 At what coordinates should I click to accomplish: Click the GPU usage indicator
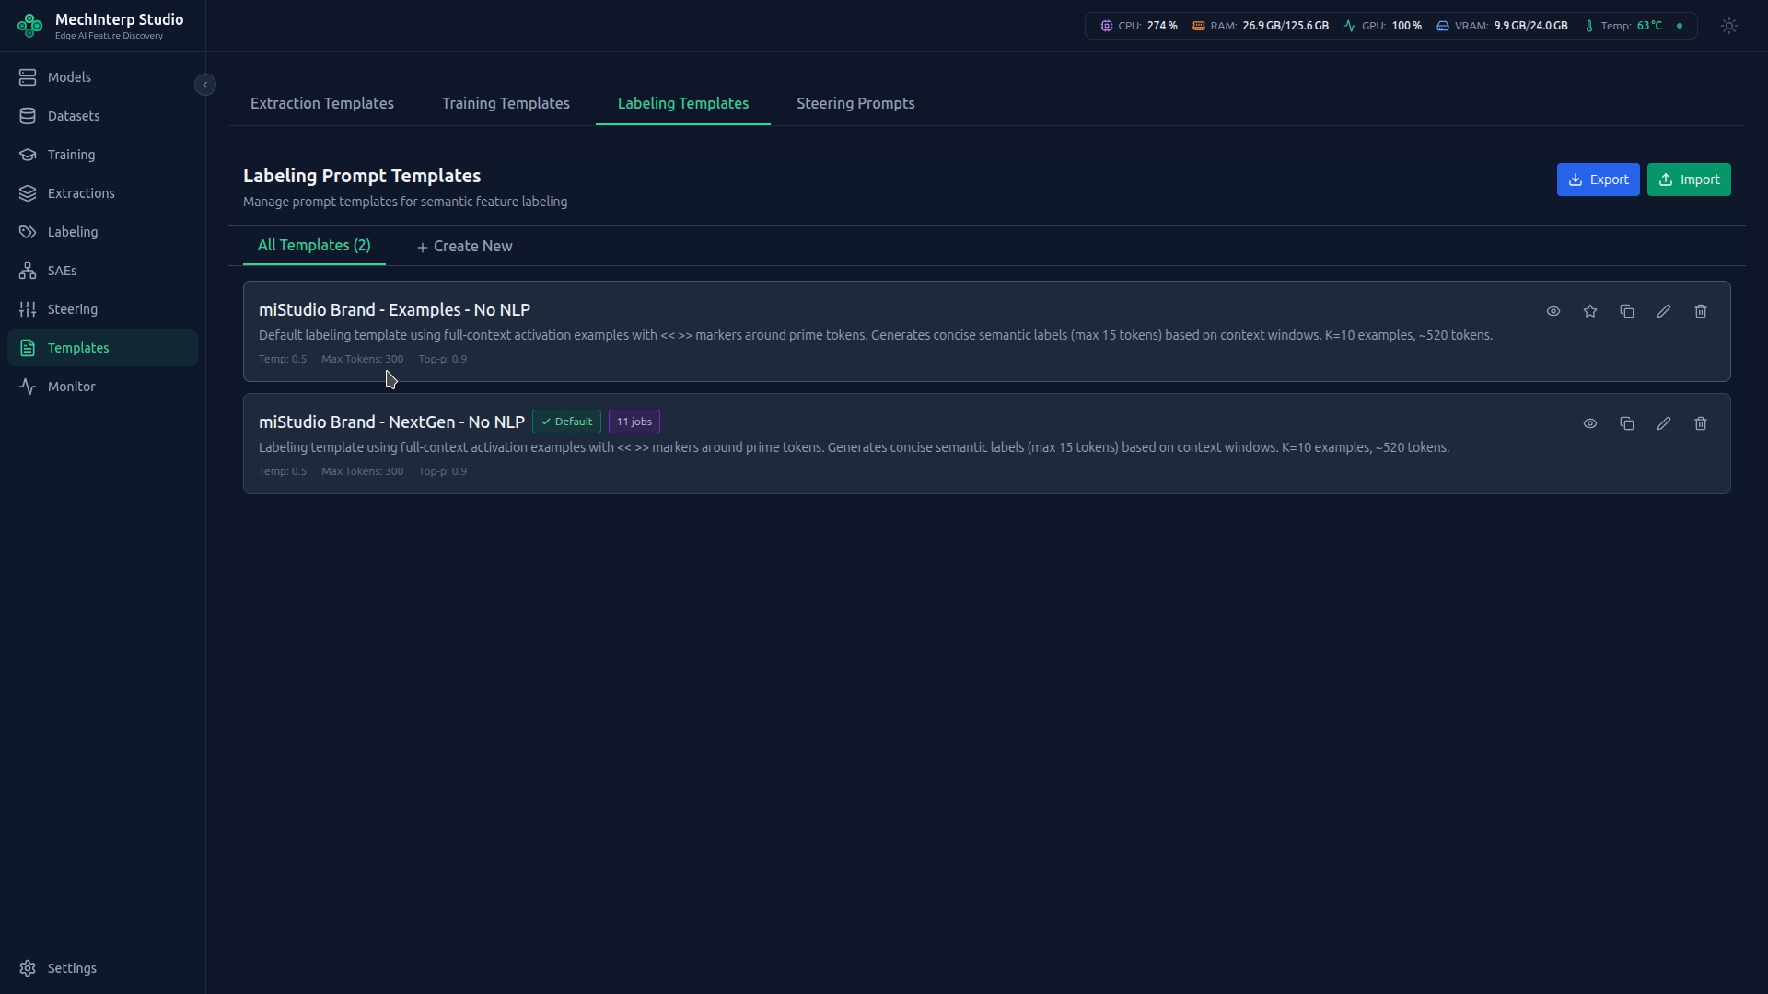click(1382, 26)
